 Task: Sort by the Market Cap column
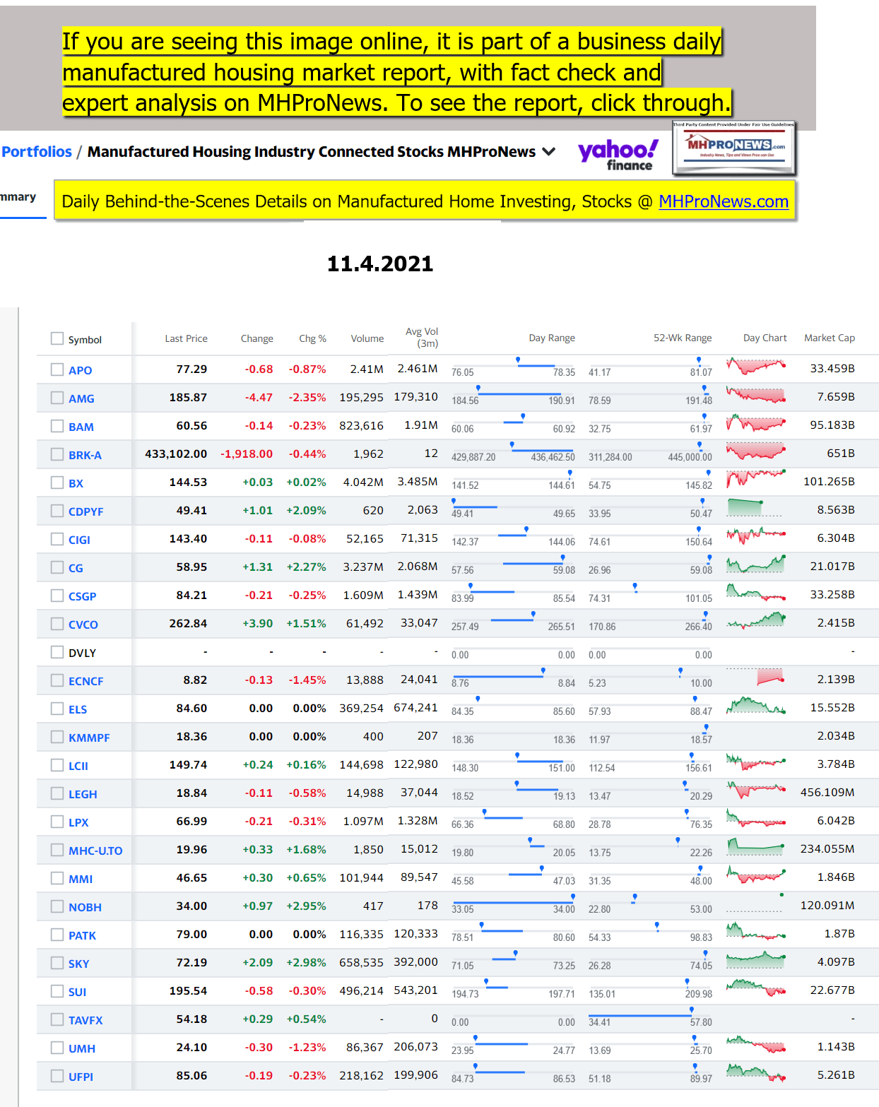(830, 338)
